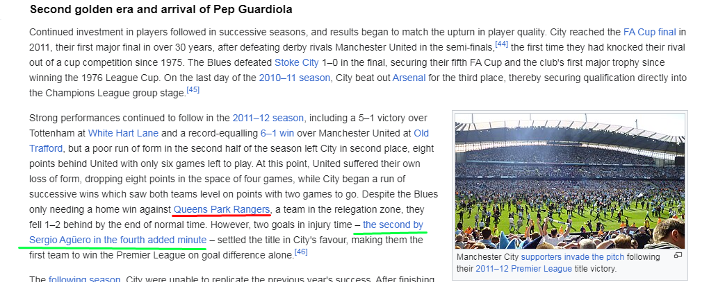Screen dimensions: 709x282
Task: Visit the Arsenal article link
Action: tap(409, 78)
